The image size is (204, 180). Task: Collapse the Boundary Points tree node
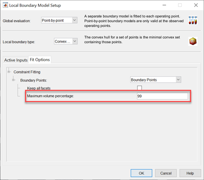[13, 80]
